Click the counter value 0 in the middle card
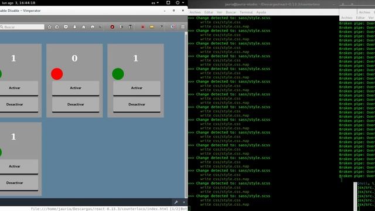Viewport: 375px width, 211px height. (x=74, y=58)
